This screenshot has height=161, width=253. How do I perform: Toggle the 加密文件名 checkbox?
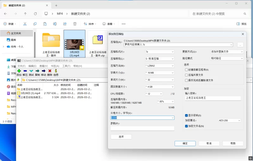187,126
